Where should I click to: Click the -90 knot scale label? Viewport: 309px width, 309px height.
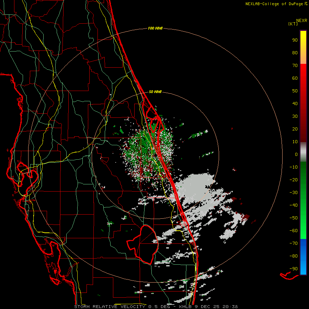pyautogui.click(x=294, y=269)
